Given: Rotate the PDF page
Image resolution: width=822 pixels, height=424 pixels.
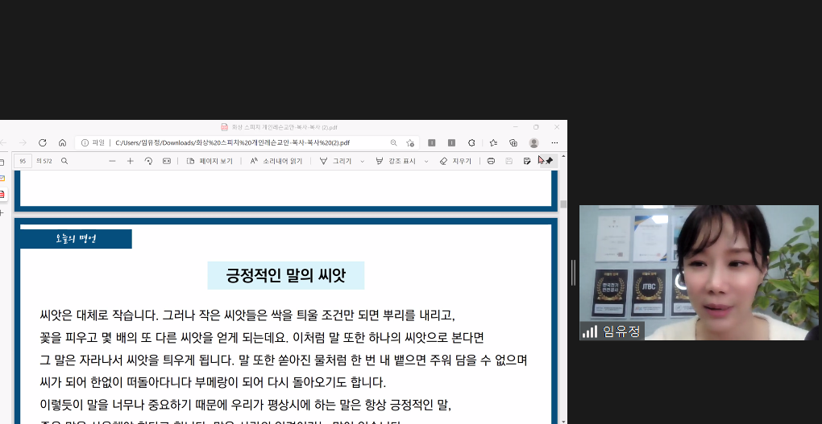Looking at the screenshot, I should coord(148,161).
